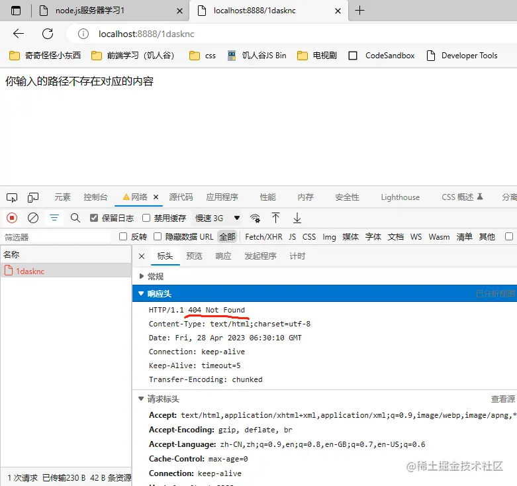The image size is (517, 486).
Task: Open the css bookmark folder
Action: tap(203, 56)
